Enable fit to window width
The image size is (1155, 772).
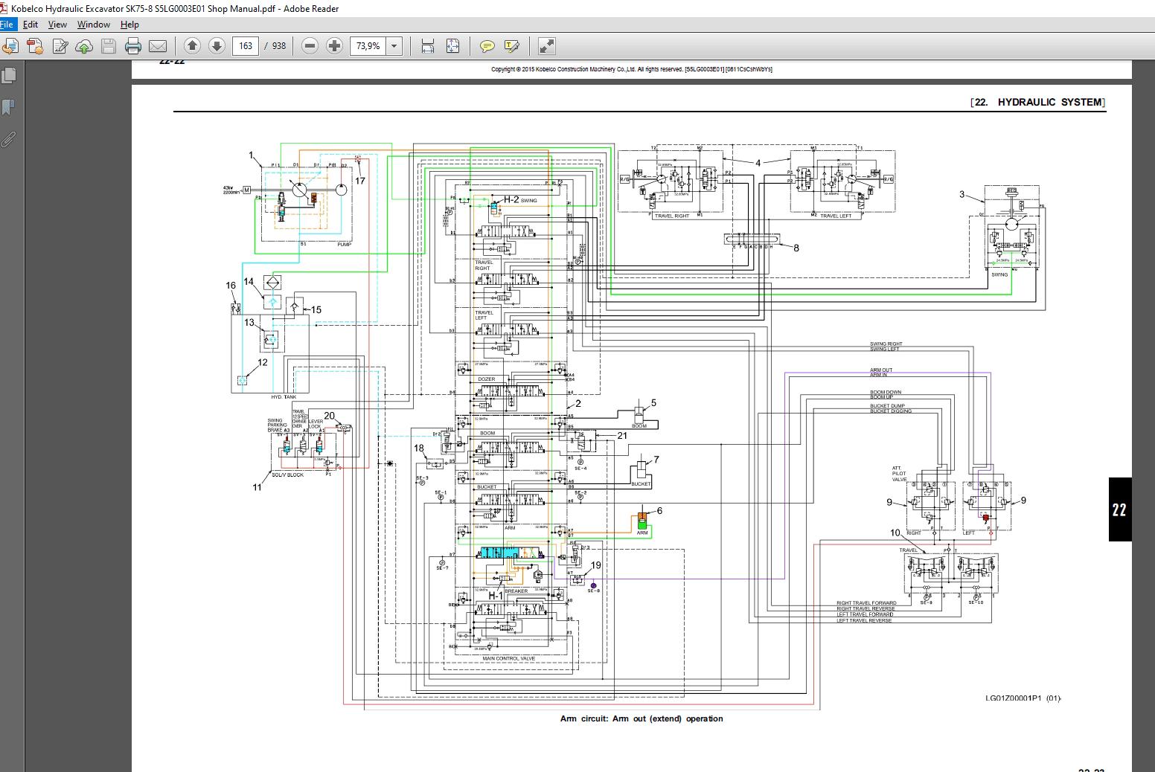click(x=428, y=46)
